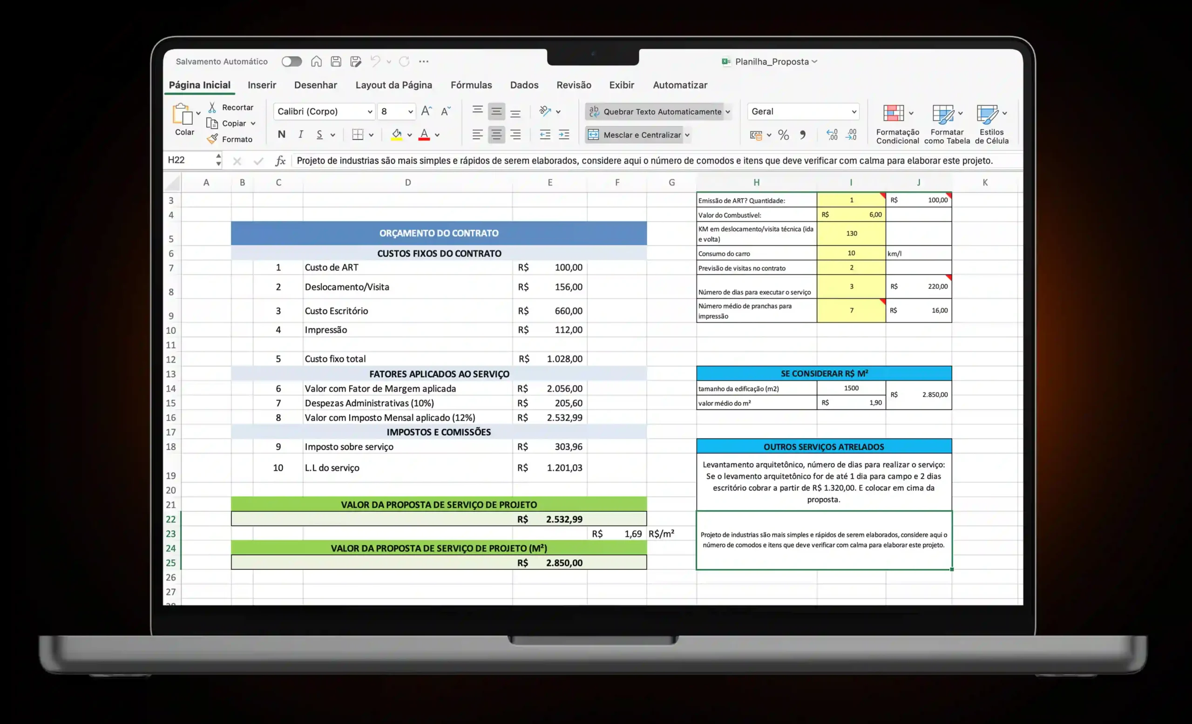Image resolution: width=1192 pixels, height=724 pixels.
Task: Open the Fórmulas ribbon tab
Action: tap(471, 85)
